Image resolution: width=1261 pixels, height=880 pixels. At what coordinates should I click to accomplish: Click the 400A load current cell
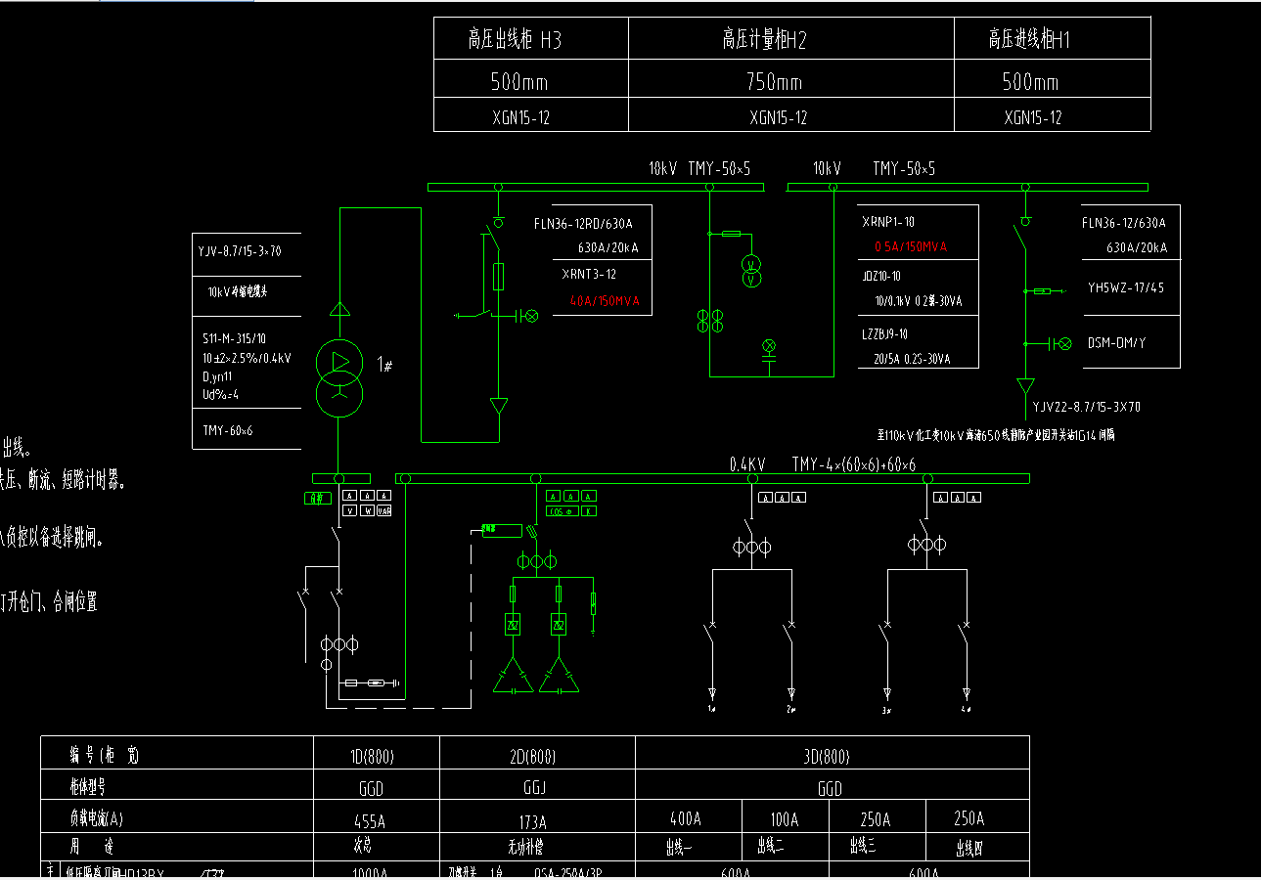[x=689, y=818]
